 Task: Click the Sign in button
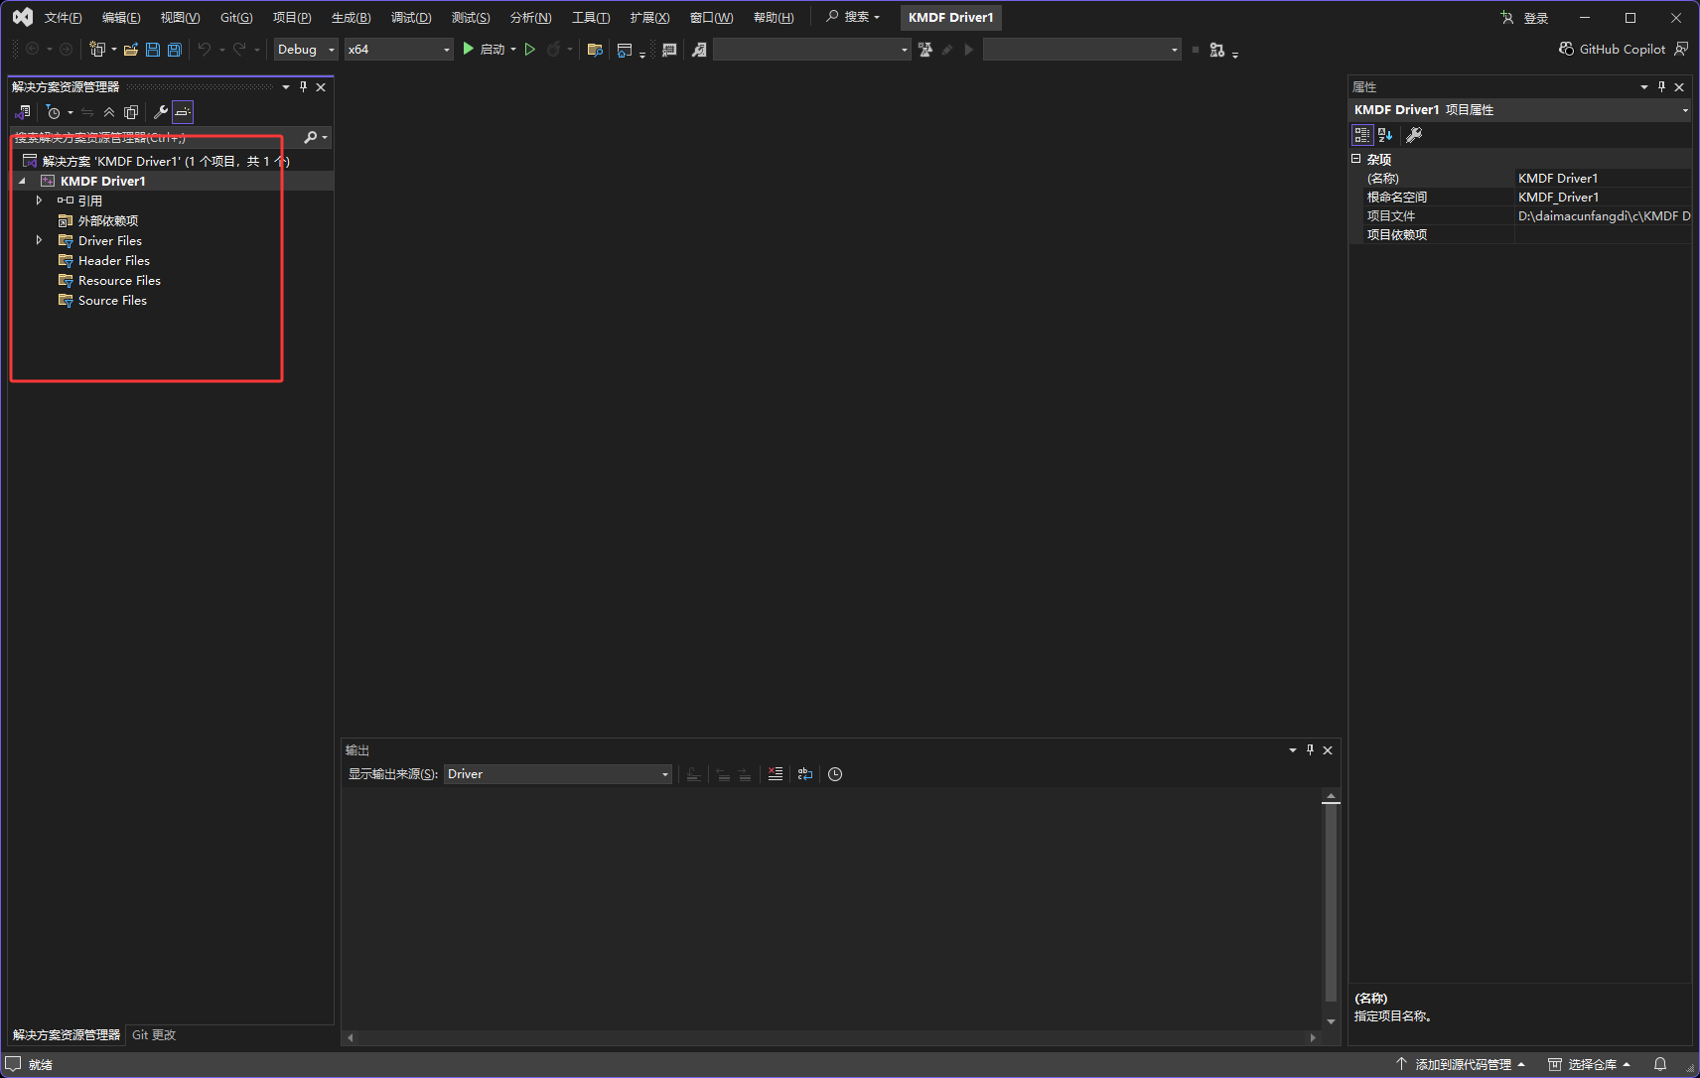[1524, 18]
